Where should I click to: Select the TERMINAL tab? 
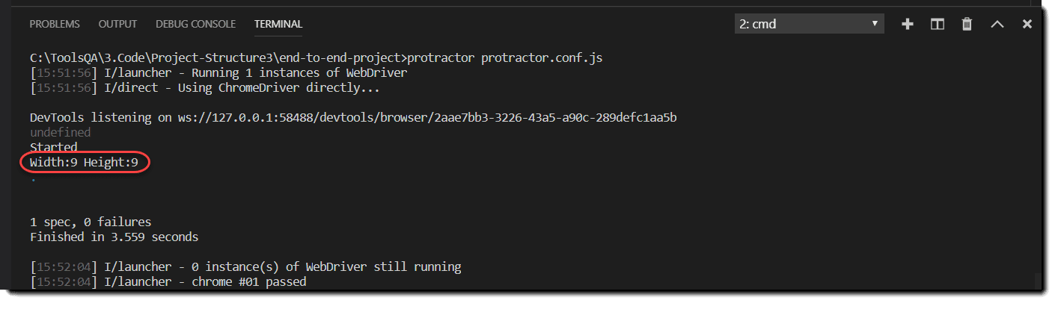click(x=278, y=24)
